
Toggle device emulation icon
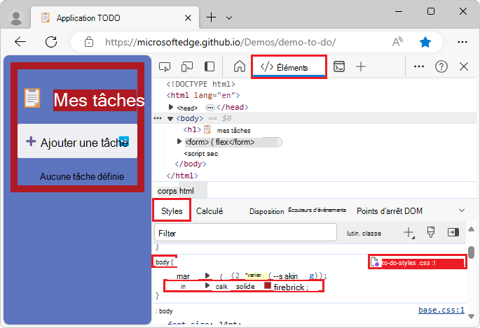(x=186, y=66)
